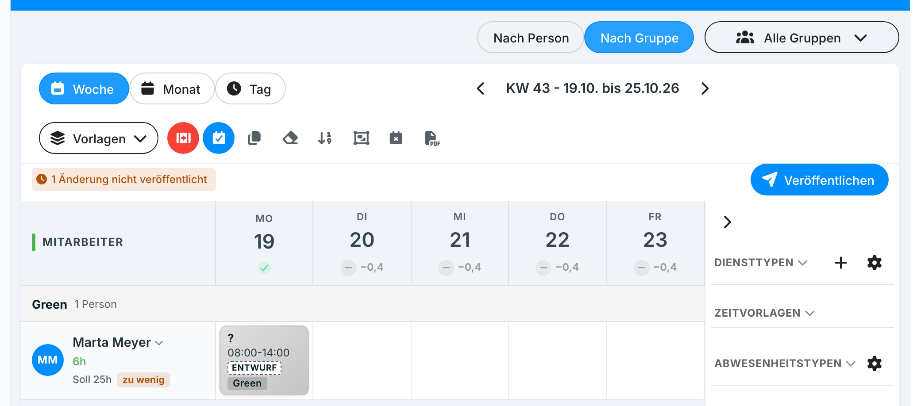Click the red absence (first-aid) icon
The height and width of the screenshot is (406, 917).
[x=183, y=138]
